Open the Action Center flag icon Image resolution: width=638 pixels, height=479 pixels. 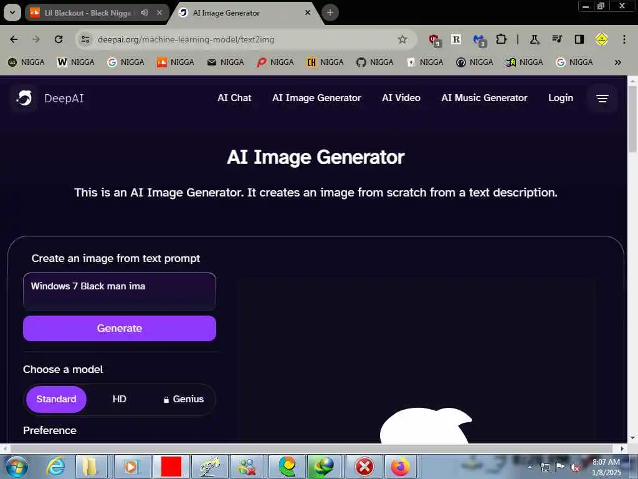pyautogui.click(x=560, y=467)
